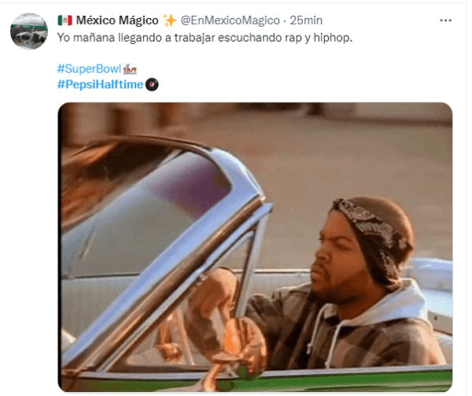Click the México Mágico display name
This screenshot has height=396, width=472.
pos(117,20)
